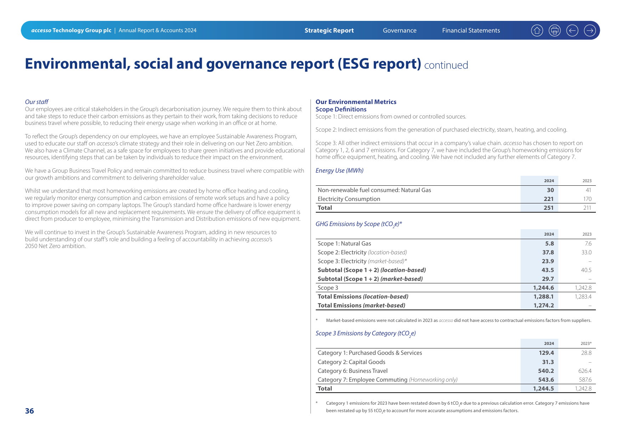Image resolution: width=621 pixels, height=439 pixels.
Task: Click Energy Use Total 2024 value 251
Action: point(548,208)
